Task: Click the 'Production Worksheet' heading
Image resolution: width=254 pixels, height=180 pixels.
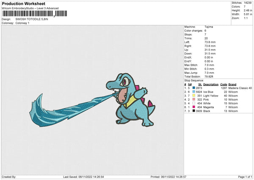Action: click(23, 3)
